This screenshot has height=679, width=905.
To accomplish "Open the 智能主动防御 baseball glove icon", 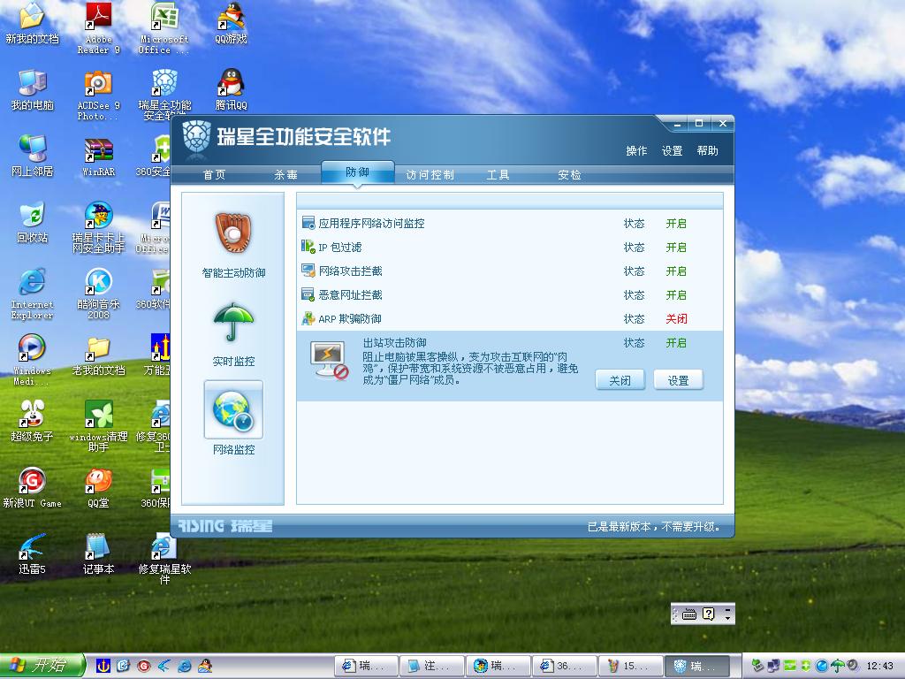I will [233, 233].
